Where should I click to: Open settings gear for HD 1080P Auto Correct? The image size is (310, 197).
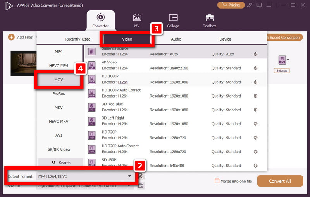[256, 96]
